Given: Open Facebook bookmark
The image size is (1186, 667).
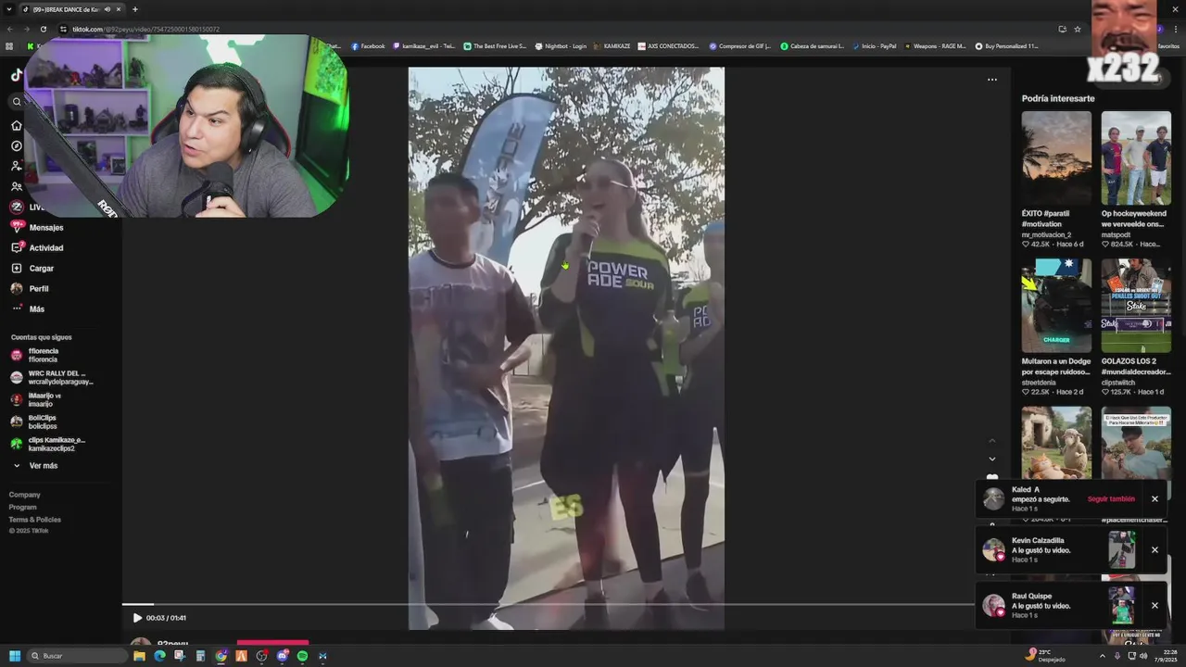Looking at the screenshot, I should (x=368, y=46).
